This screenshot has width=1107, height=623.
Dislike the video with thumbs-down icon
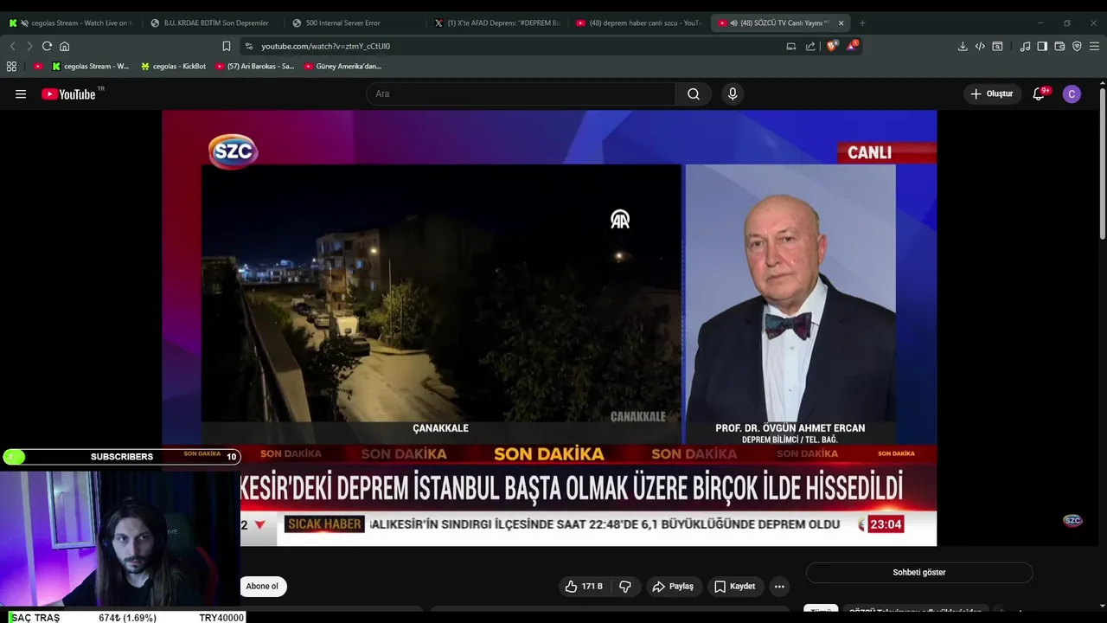pyautogui.click(x=624, y=587)
